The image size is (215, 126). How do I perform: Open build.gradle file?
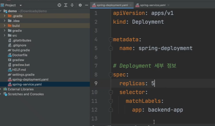point(21,50)
